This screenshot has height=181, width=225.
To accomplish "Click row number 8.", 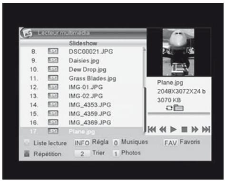I will tap(34, 51).
